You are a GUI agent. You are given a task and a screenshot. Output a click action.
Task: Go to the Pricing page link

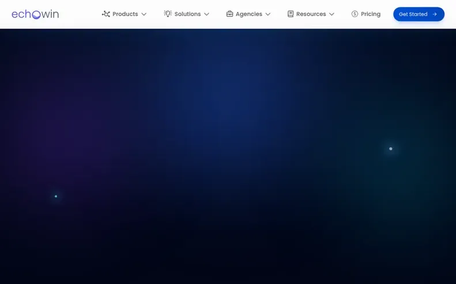371,14
